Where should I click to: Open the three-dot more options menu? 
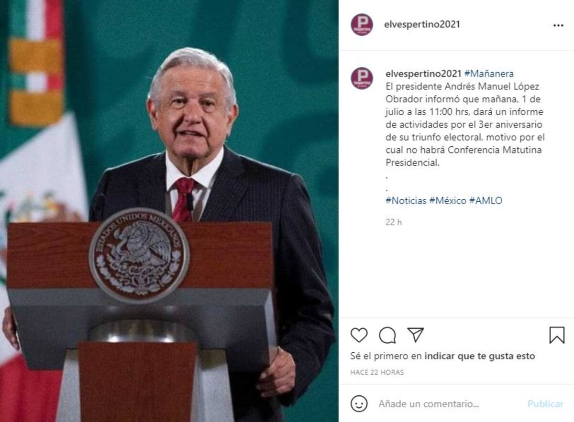coord(558,25)
